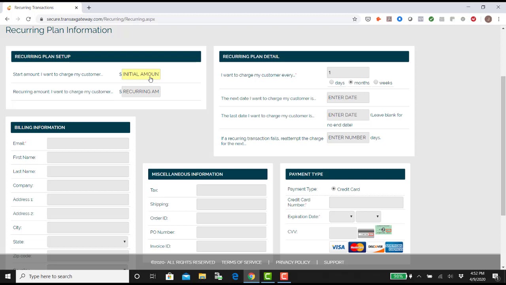Image resolution: width=506 pixels, height=285 pixels.
Task: Launch Microsoft Edge from the taskbar
Action: click(235, 276)
